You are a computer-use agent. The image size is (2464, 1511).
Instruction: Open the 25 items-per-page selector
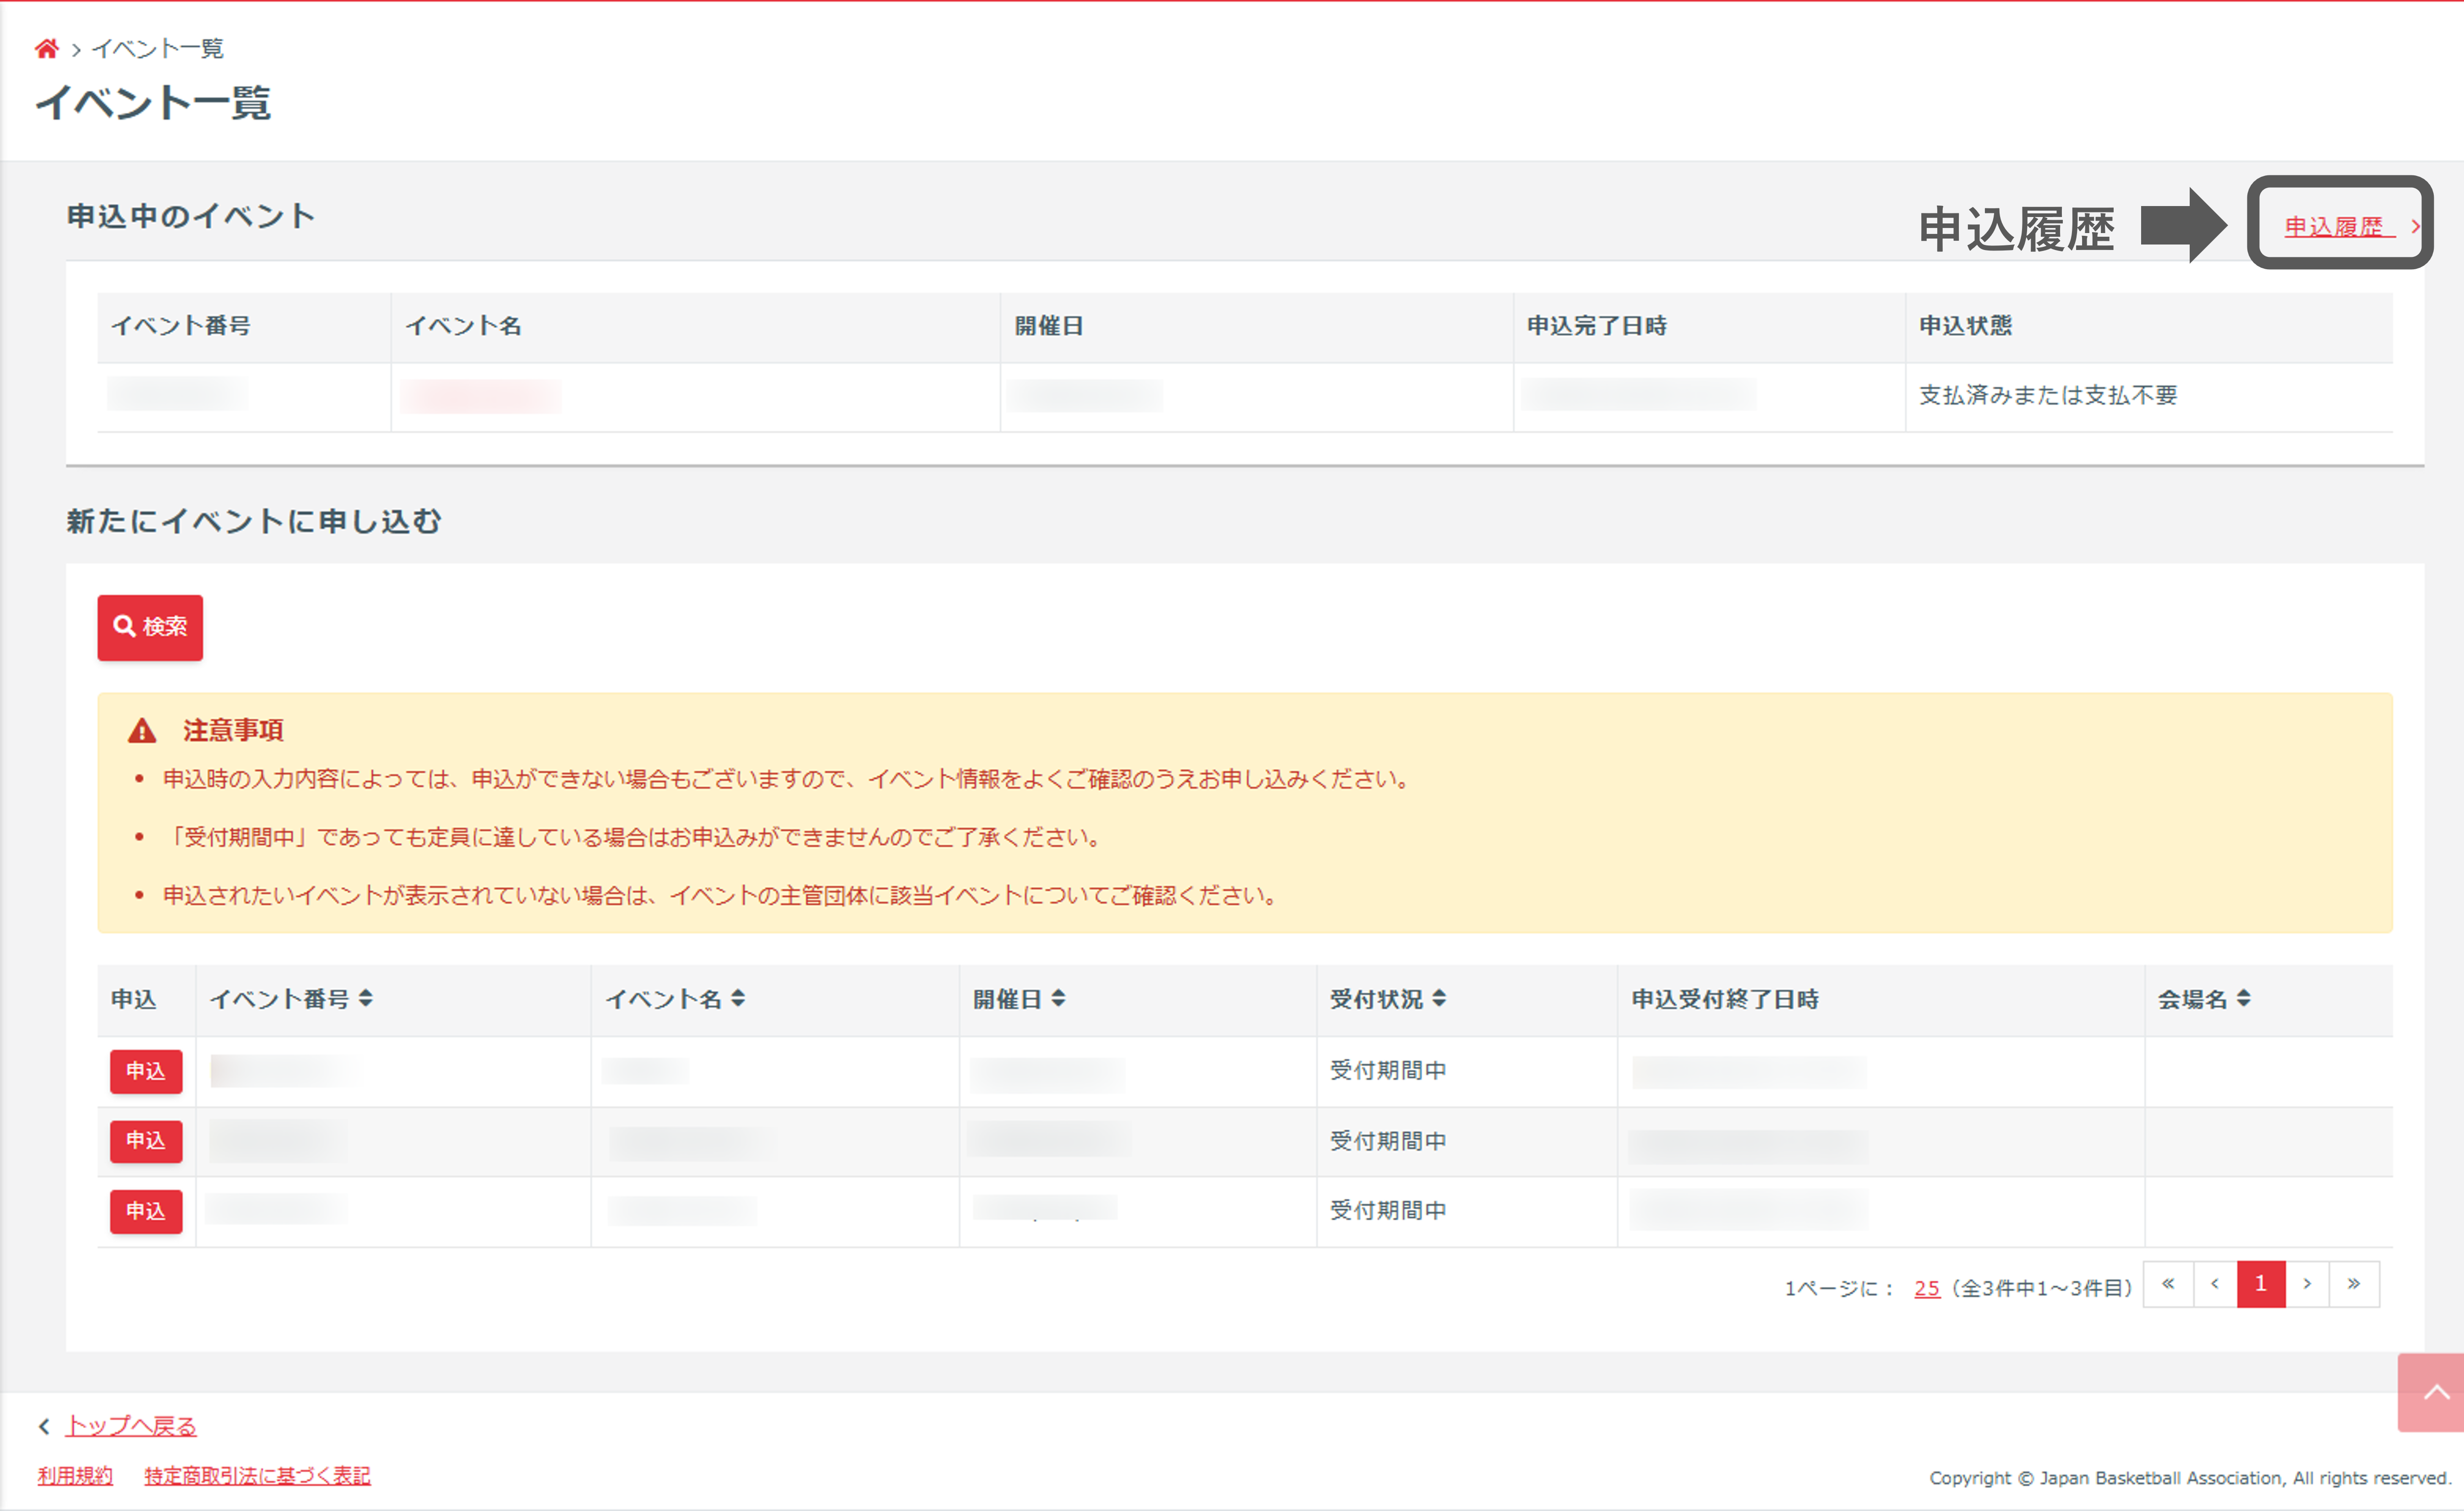1926,1288
